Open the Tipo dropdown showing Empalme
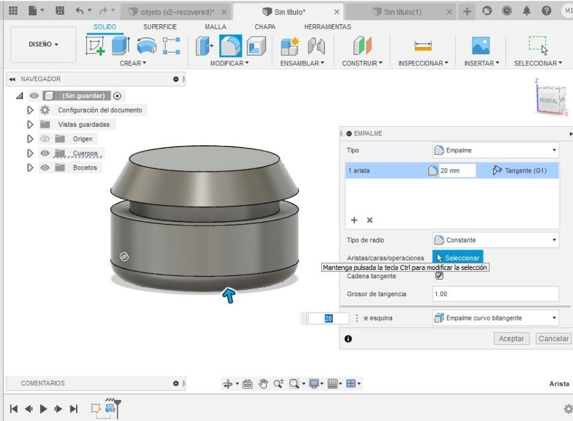Image resolution: width=573 pixels, height=421 pixels. pos(496,150)
